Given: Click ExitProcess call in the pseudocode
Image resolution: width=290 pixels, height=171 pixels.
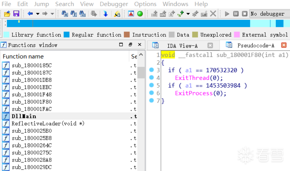Looking at the screenshot, I should (194, 93).
